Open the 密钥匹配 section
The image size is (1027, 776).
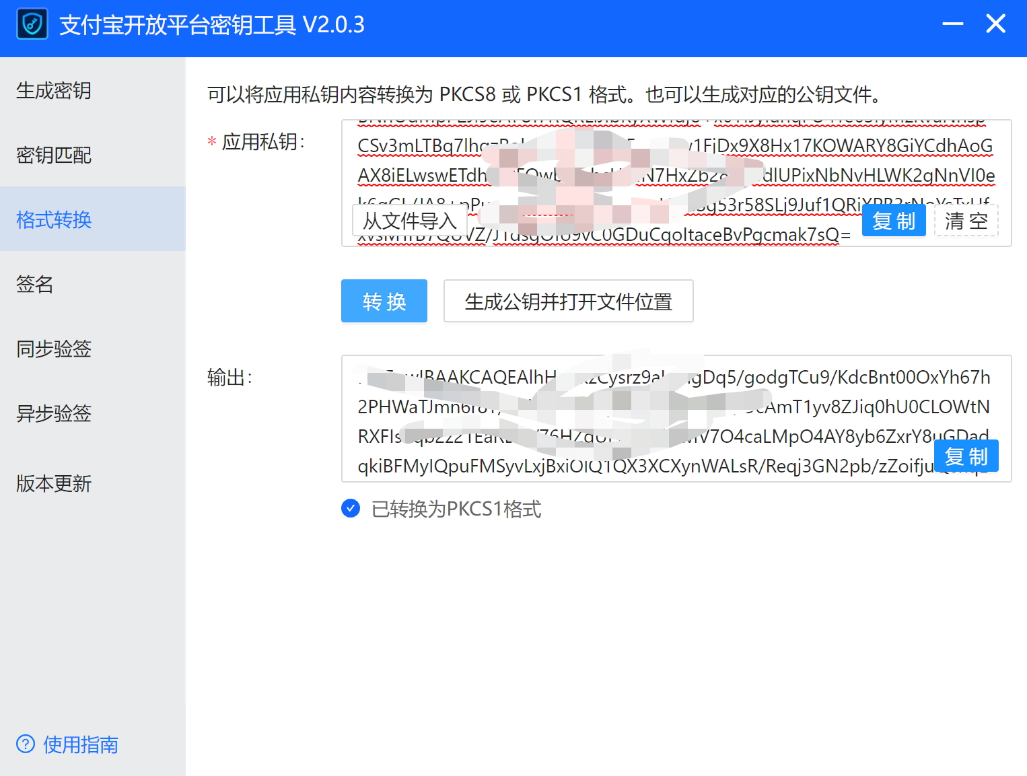coord(93,155)
